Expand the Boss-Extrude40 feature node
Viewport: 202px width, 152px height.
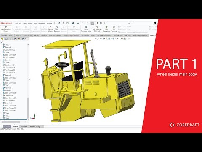click(1, 111)
